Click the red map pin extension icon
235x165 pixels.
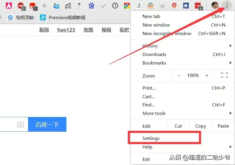[174, 6]
